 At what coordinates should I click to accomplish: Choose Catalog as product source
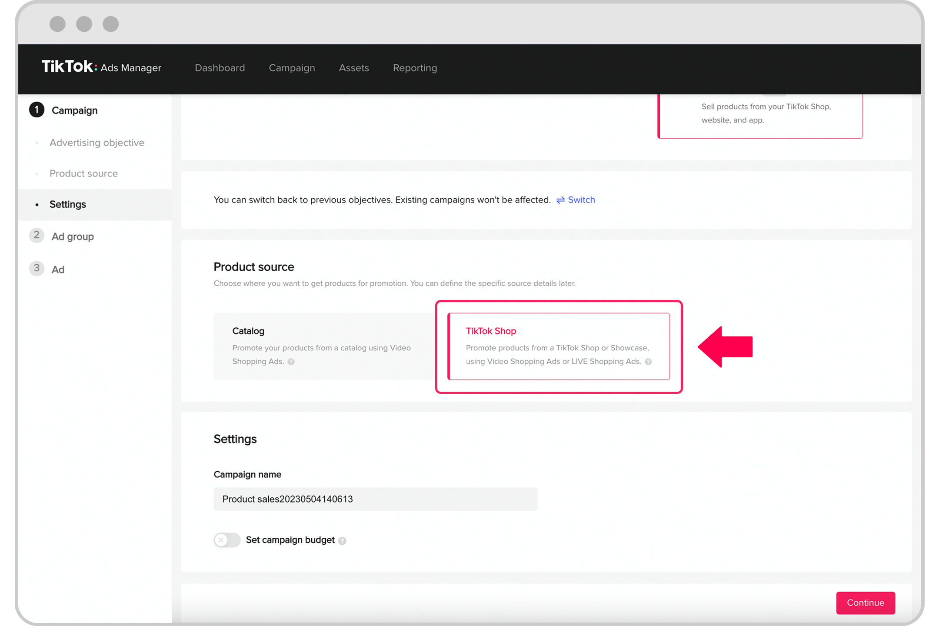tap(324, 346)
